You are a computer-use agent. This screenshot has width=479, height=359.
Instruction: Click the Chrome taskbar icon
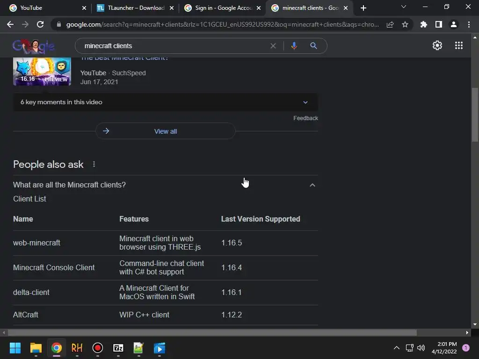pyautogui.click(x=57, y=348)
